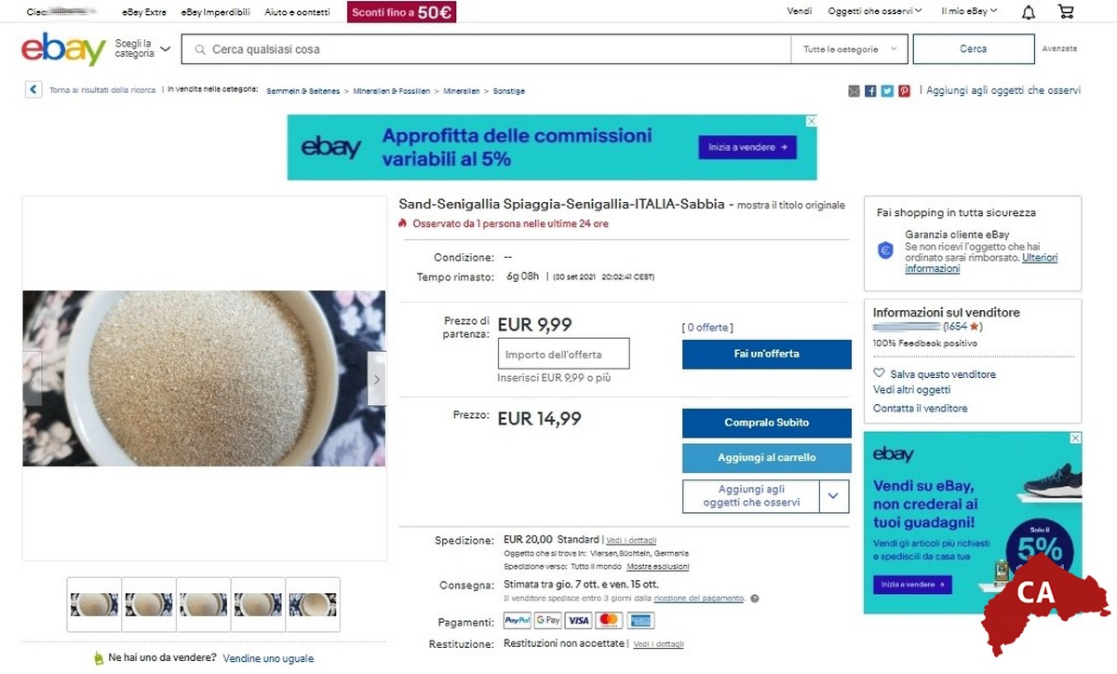1117x674 pixels.
Task: Show next product image arrow
Action: click(x=377, y=379)
